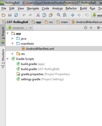Viewport: 102px width, 126px height.
Task: Click the Paste clipboard icon
Action: [x=51, y=15]
